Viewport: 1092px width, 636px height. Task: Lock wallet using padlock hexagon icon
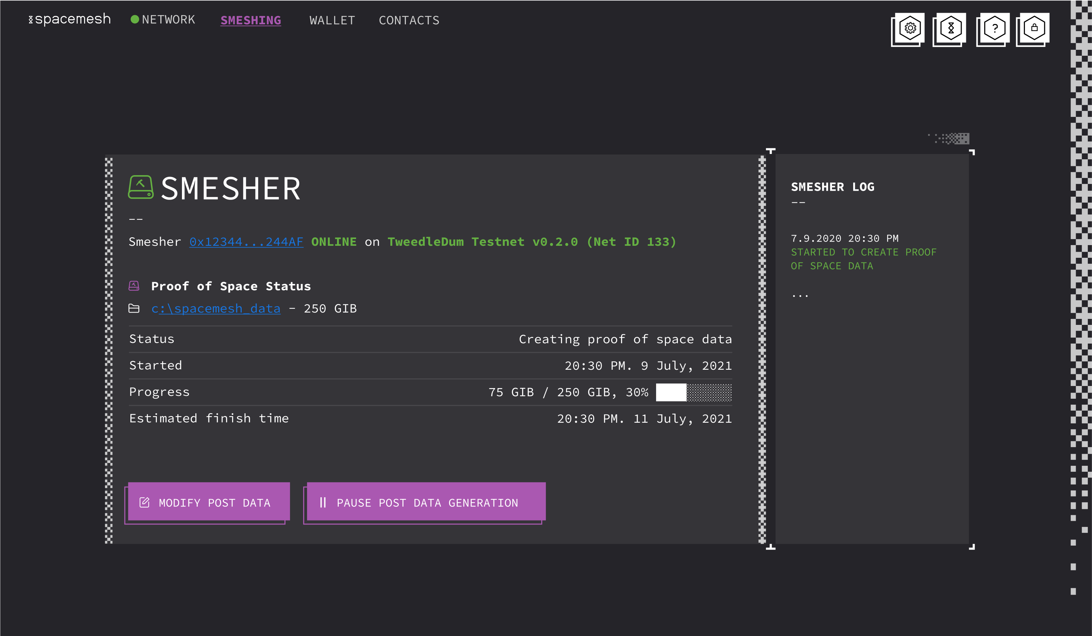coord(1034,28)
